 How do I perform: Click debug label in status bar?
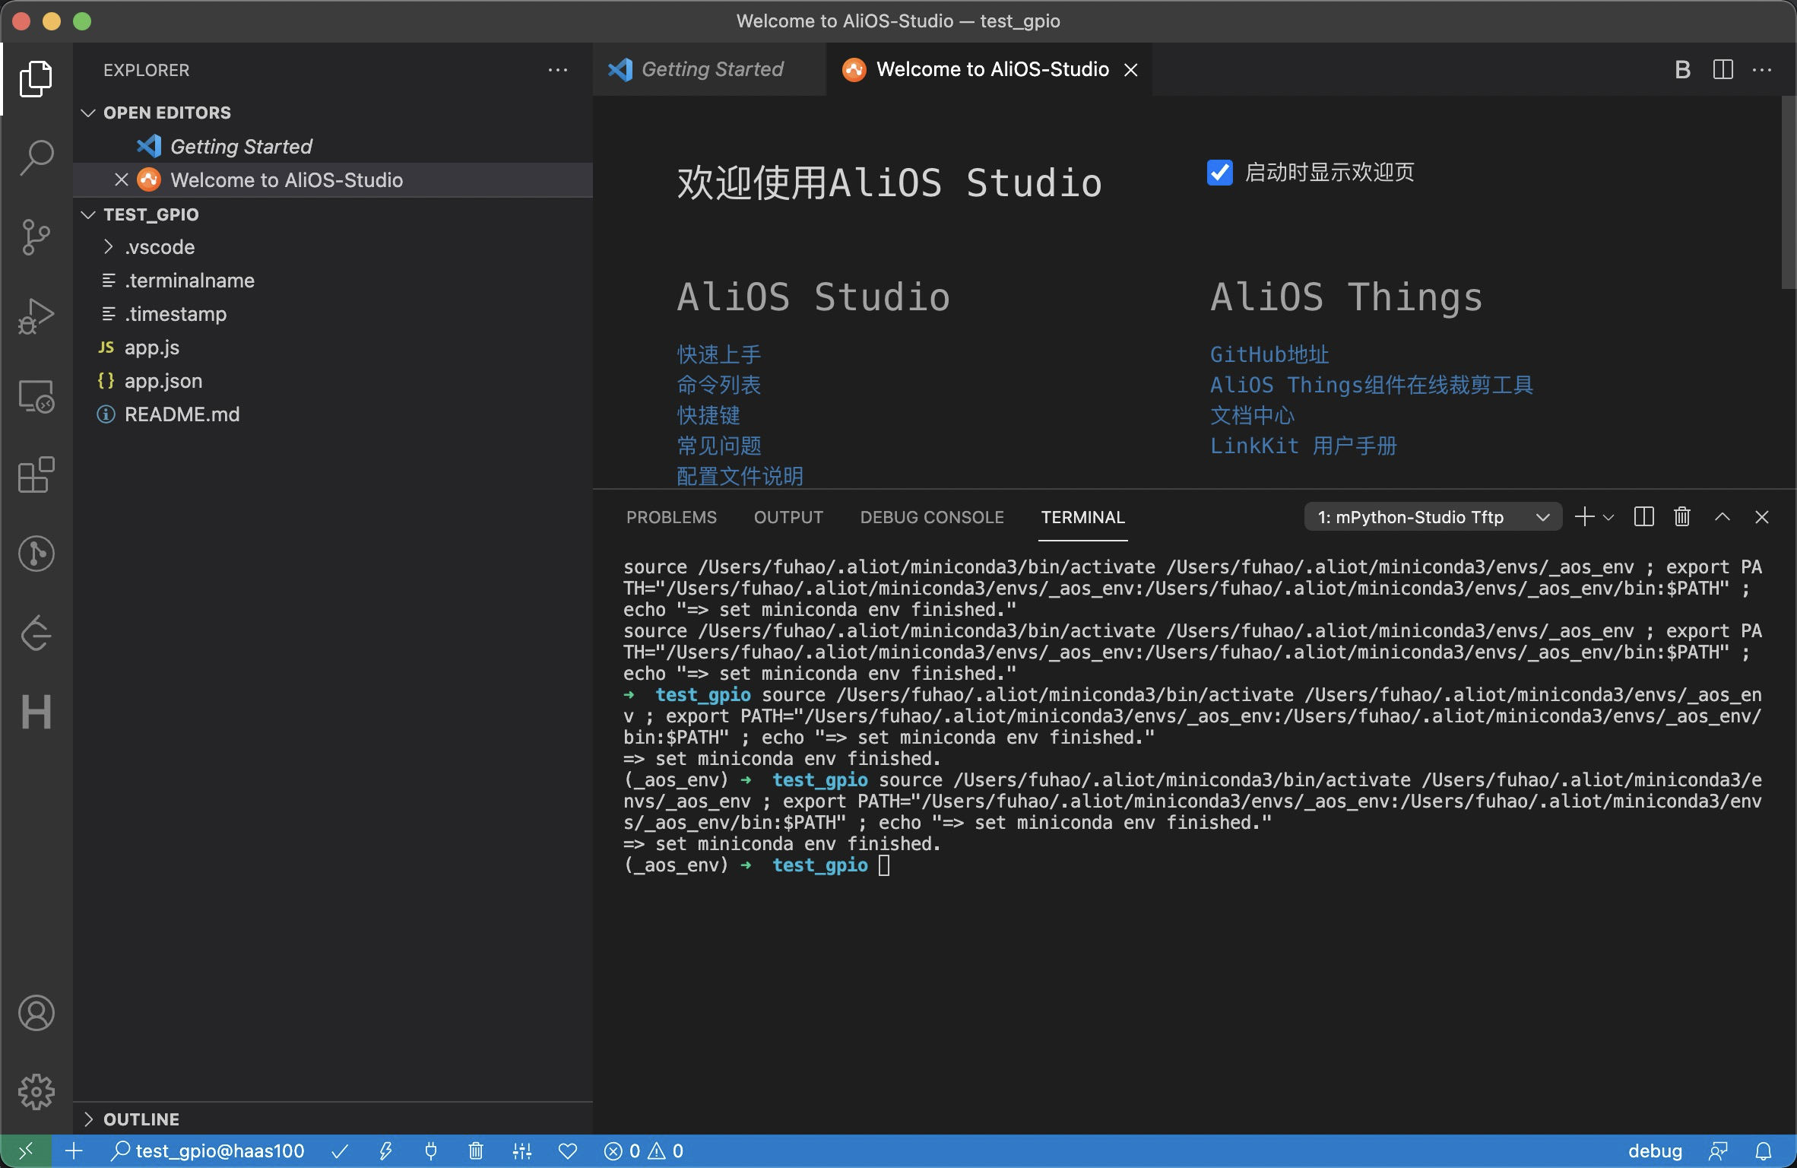[1655, 1151]
